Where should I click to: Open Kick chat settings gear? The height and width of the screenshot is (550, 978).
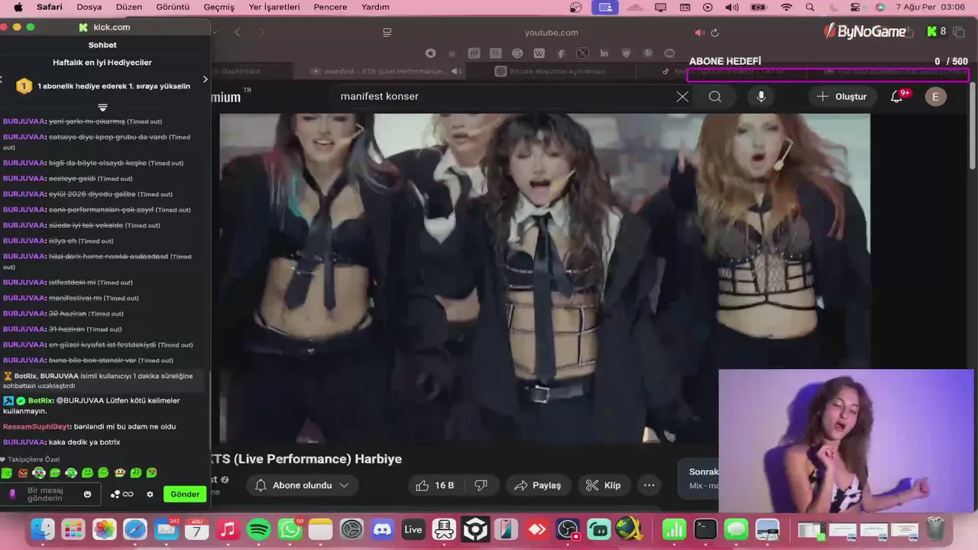[x=150, y=494]
